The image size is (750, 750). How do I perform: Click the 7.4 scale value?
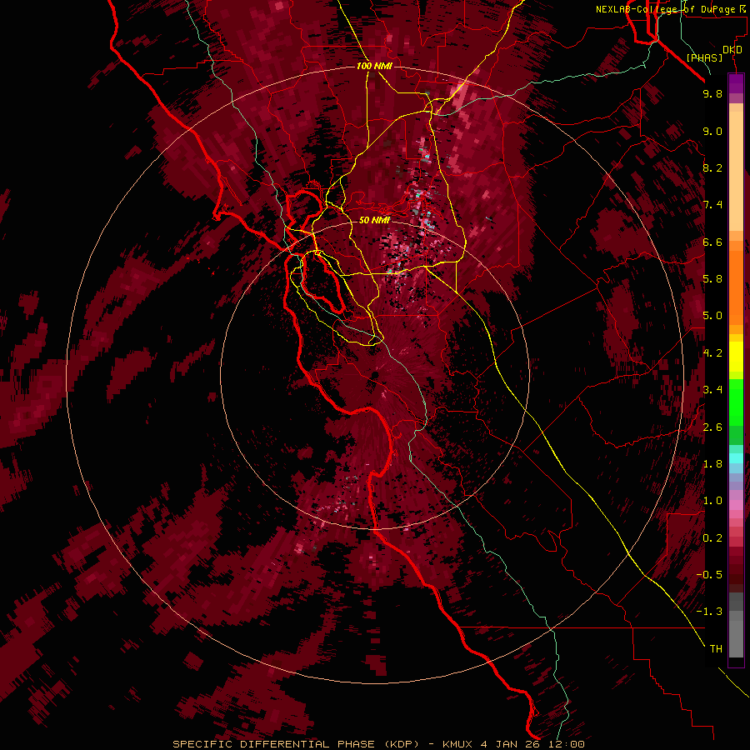pos(712,205)
